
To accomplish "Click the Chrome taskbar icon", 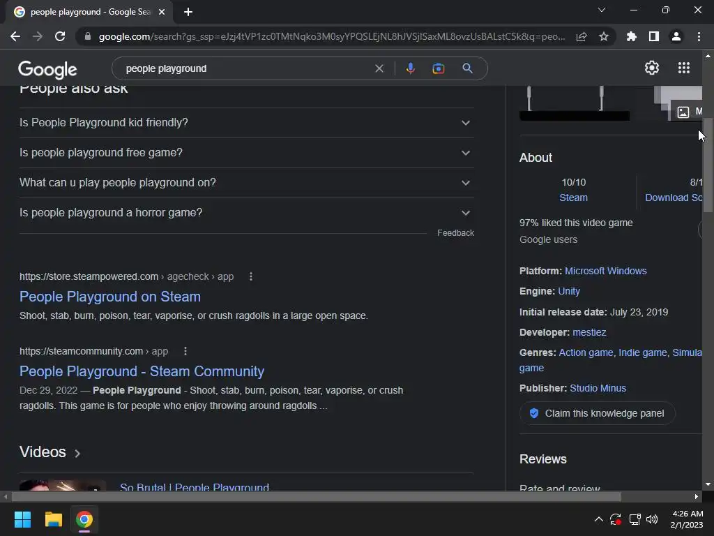I will tap(84, 519).
